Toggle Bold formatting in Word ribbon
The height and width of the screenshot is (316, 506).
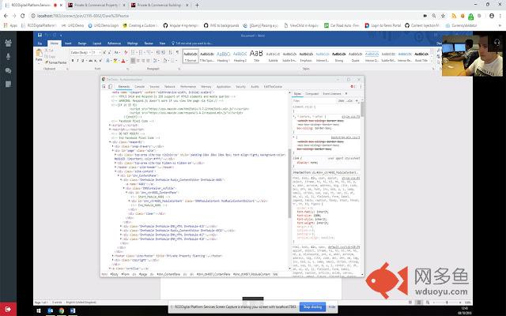[x=73, y=61]
